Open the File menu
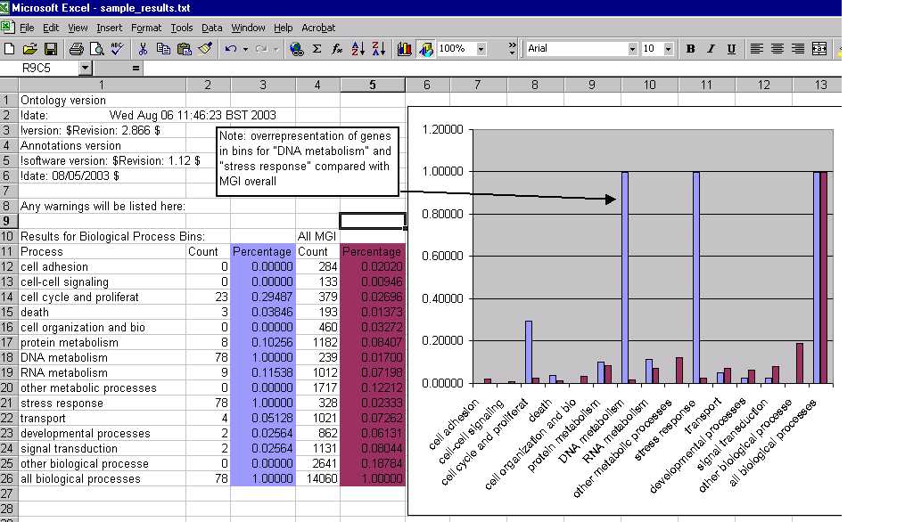The width and height of the screenshot is (913, 522). (27, 28)
